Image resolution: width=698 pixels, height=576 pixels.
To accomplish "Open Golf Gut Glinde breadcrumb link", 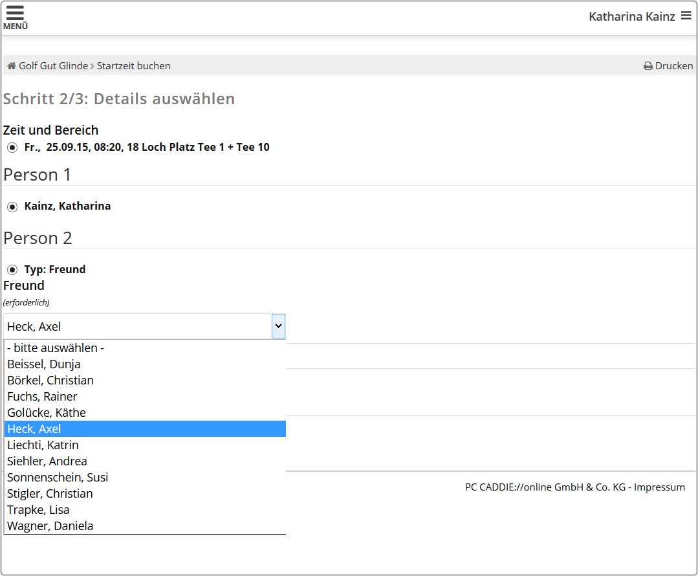I will pyautogui.click(x=53, y=66).
